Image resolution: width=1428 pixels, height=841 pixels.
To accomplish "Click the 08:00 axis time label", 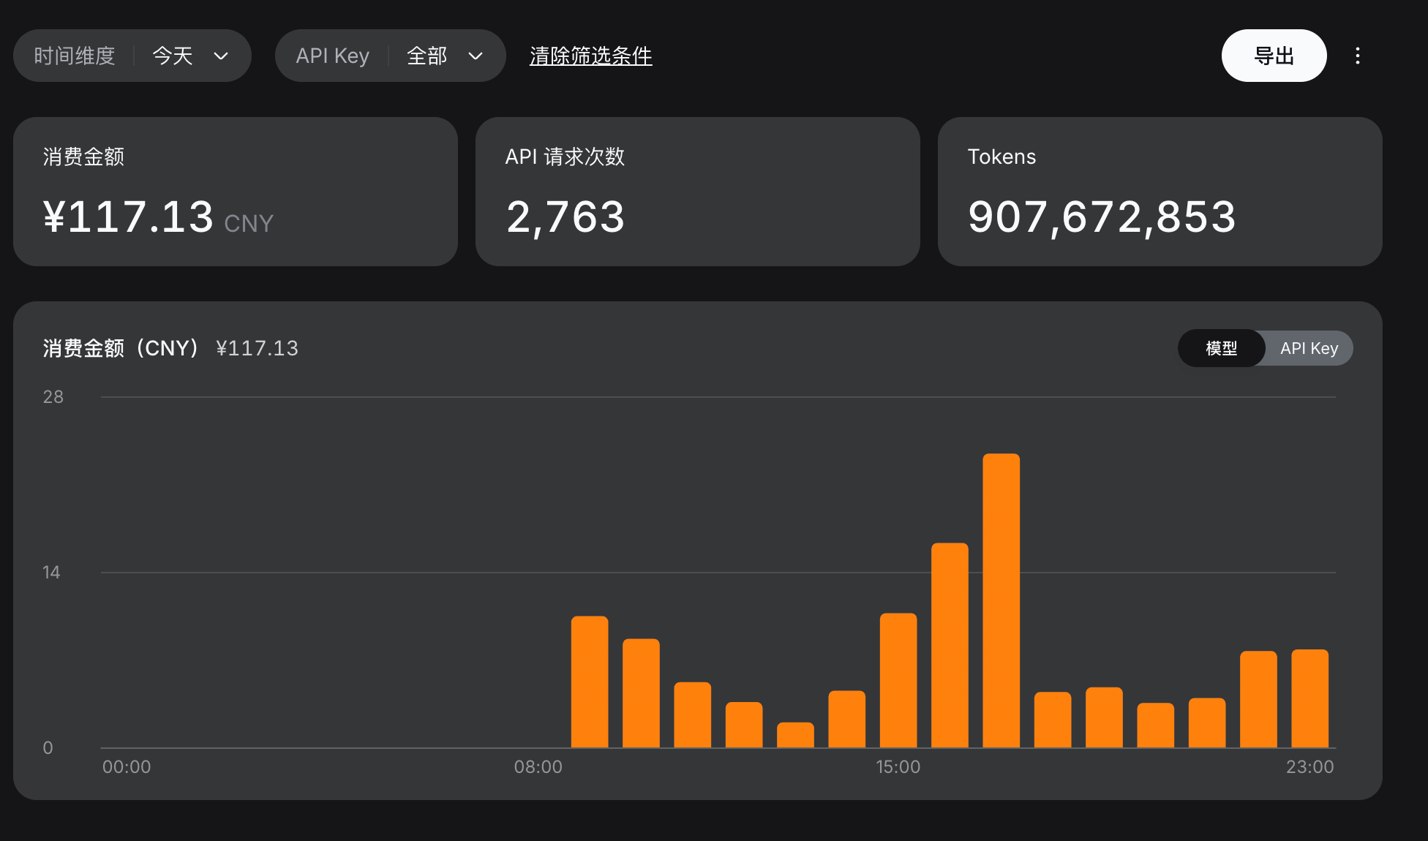I will pyautogui.click(x=538, y=766).
